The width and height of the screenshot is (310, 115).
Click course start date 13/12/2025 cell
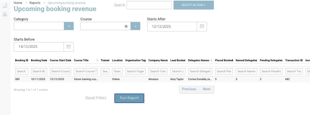pos(57,79)
